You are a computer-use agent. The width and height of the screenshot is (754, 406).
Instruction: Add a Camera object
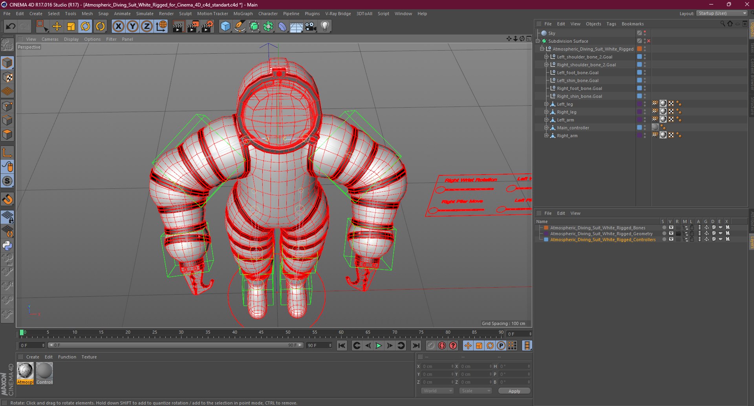tap(311, 26)
